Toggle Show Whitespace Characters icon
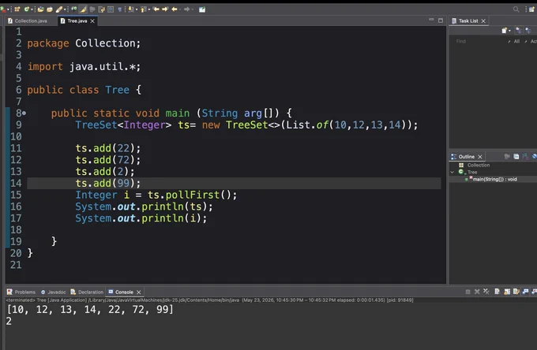Image resolution: width=537 pixels, height=350 pixels. point(120,9)
